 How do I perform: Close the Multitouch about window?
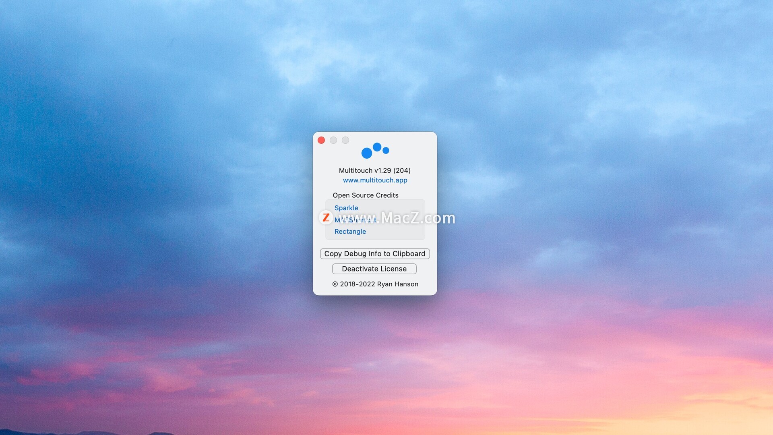point(321,140)
